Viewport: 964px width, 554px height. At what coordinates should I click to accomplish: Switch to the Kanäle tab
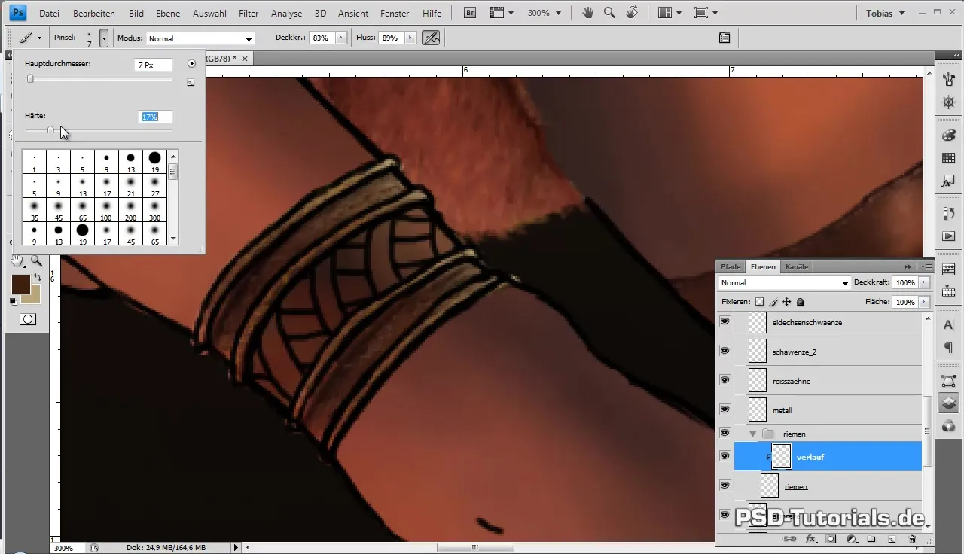click(797, 266)
